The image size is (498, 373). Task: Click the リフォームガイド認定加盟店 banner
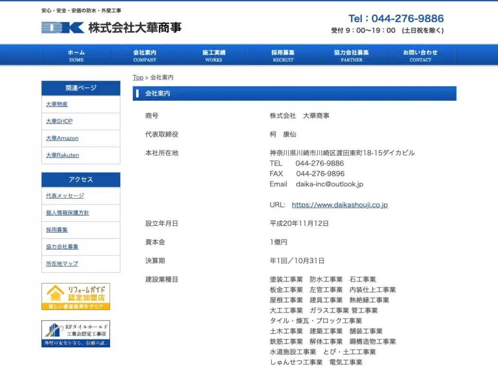75,297
